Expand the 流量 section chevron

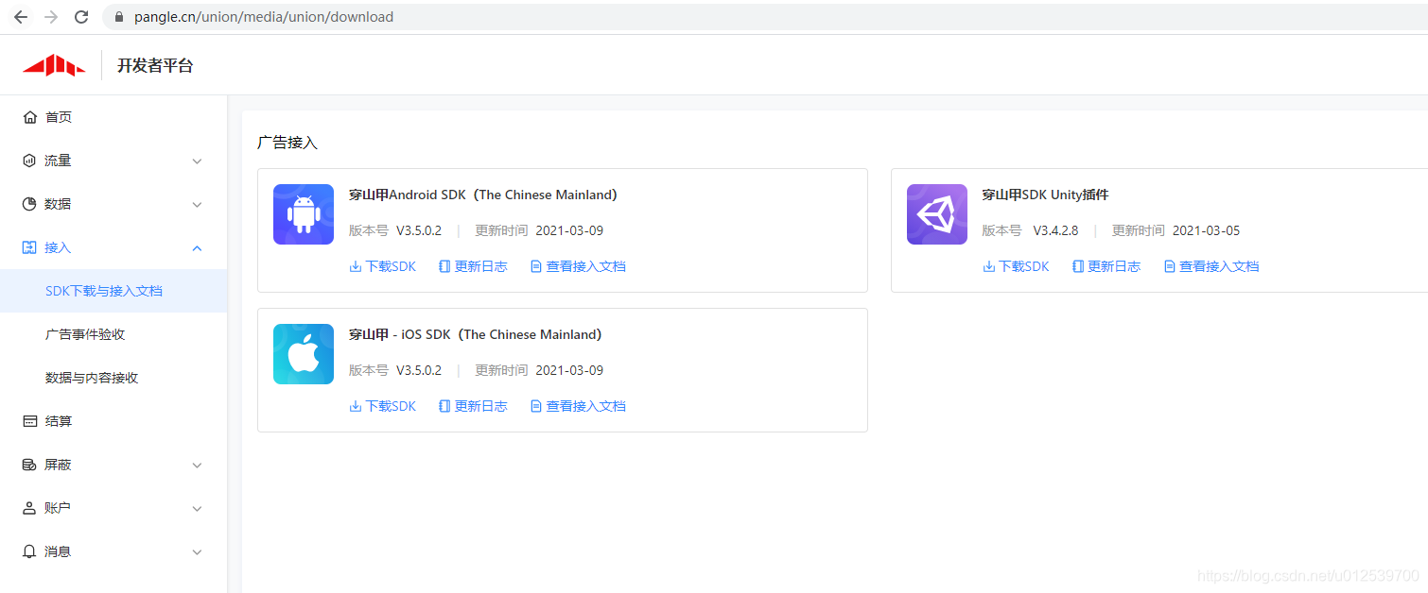tap(197, 161)
